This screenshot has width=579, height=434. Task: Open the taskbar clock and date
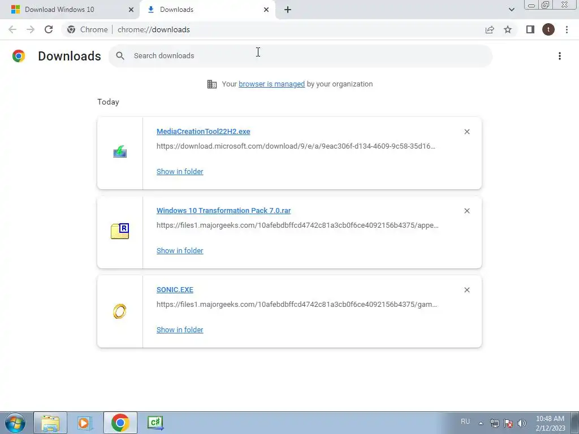(x=550, y=423)
